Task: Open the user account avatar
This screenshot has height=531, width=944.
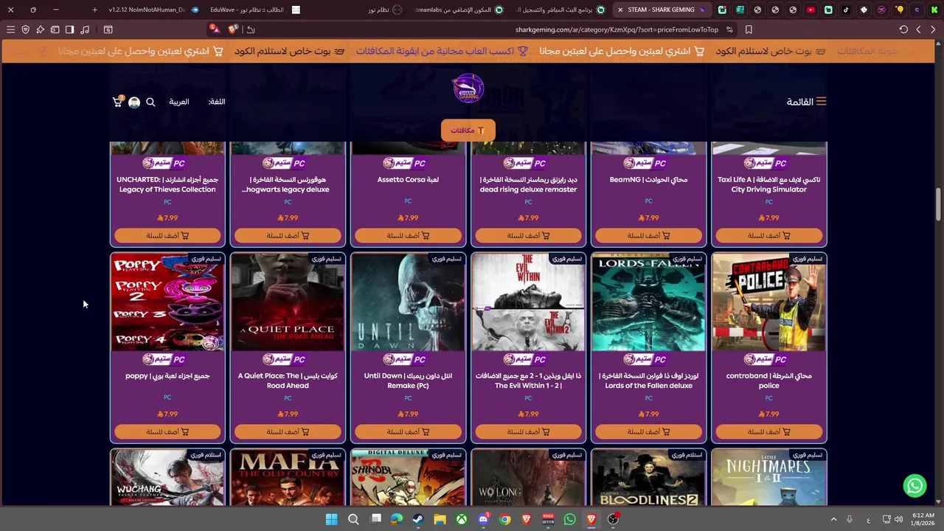Action: pos(134,103)
